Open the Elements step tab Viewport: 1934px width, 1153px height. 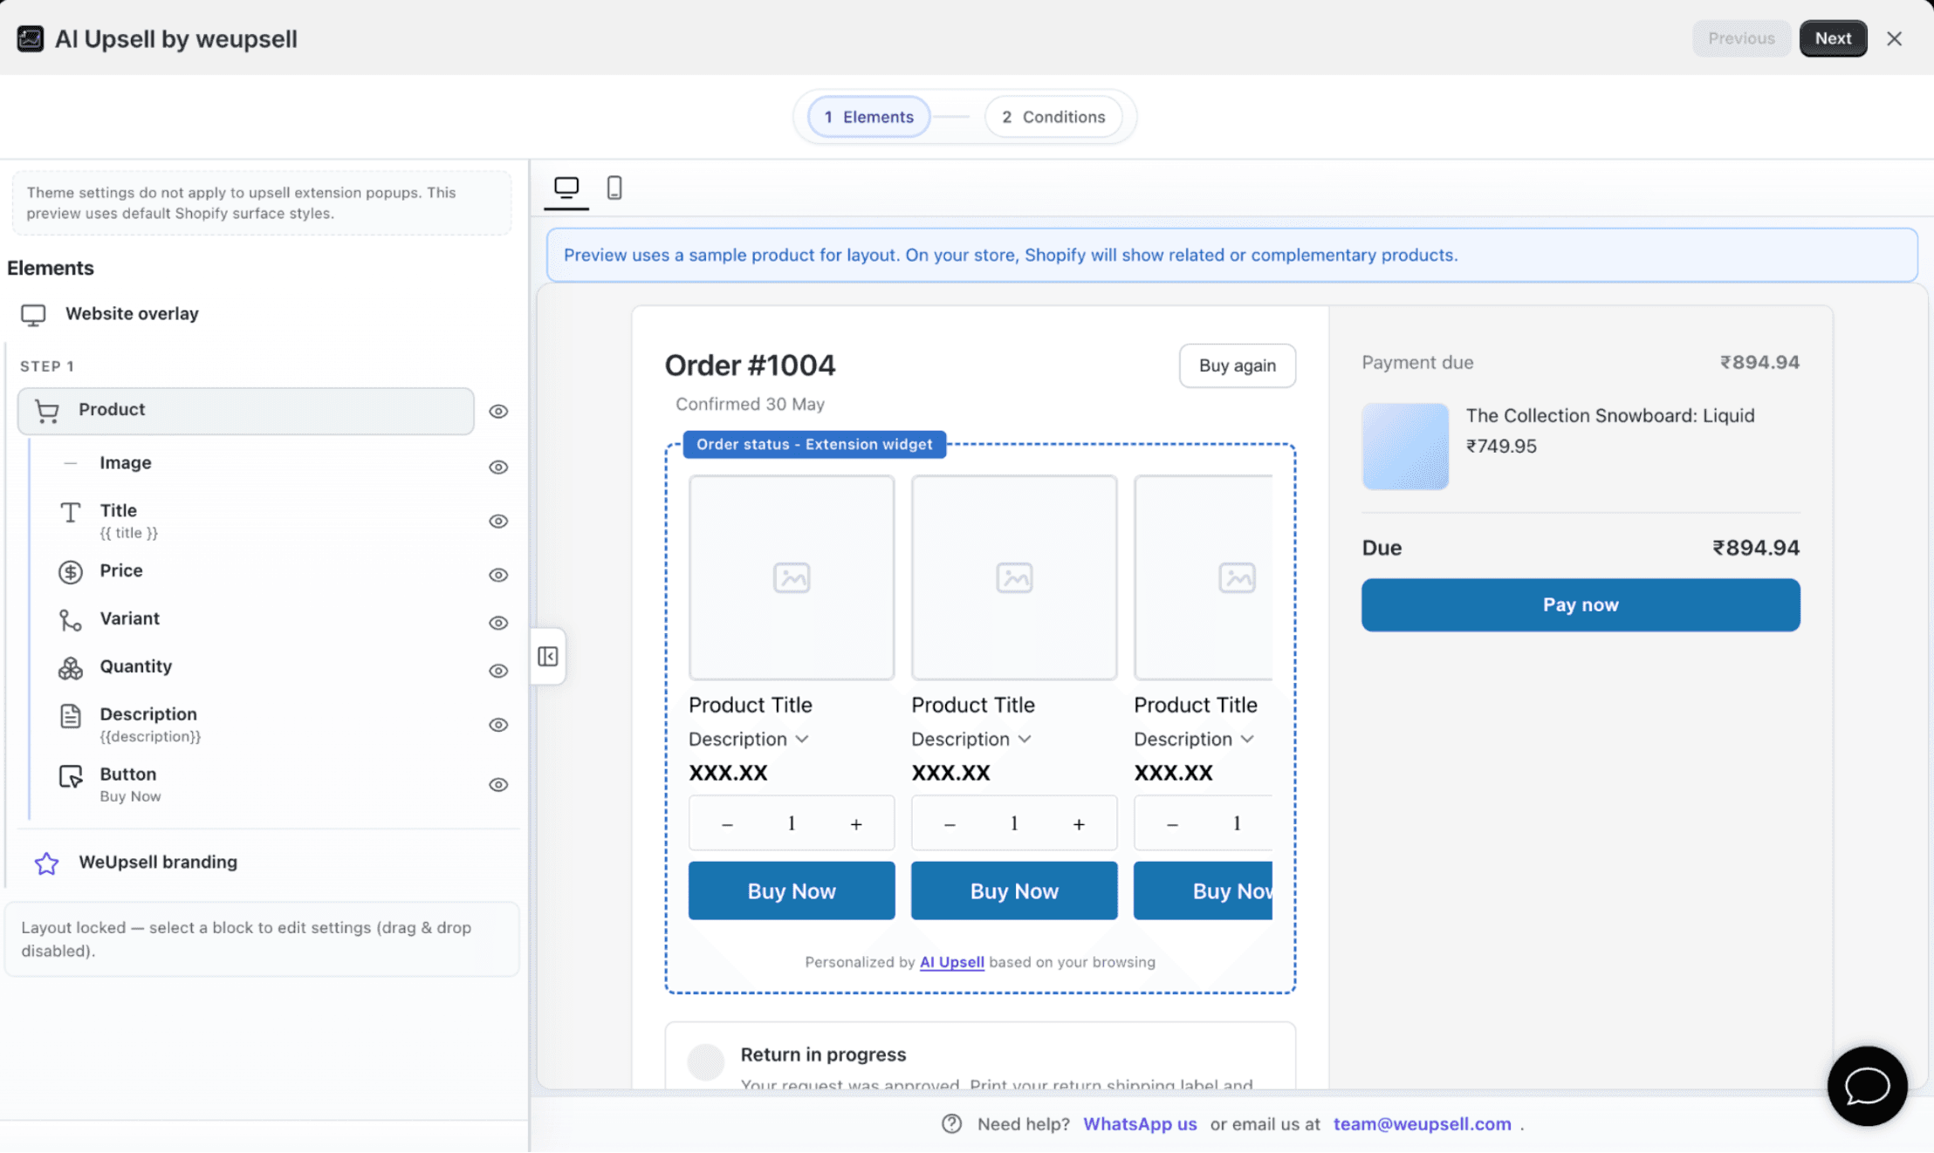[868, 116]
